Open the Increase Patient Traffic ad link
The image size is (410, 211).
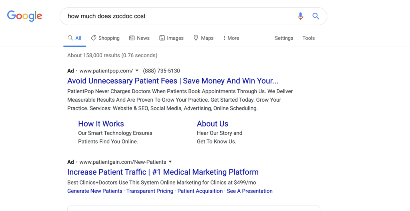pos(163,172)
